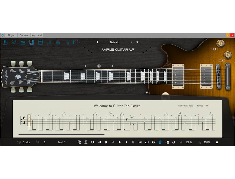Open the vertical mixer faders icon
235x179 pixels.
click(49, 42)
